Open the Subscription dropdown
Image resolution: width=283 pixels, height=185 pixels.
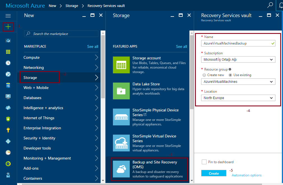tap(238, 60)
